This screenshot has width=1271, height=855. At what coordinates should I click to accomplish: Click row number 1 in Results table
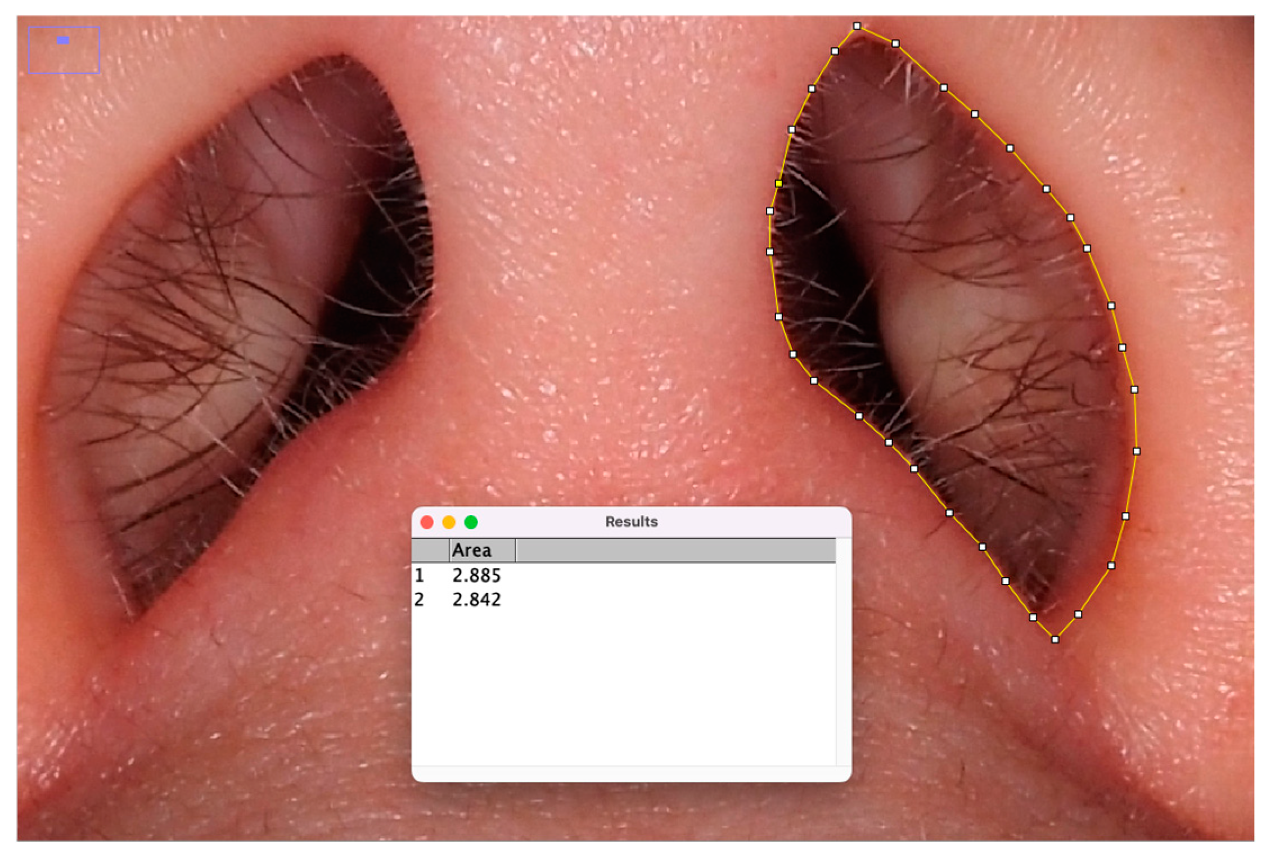pyautogui.click(x=419, y=575)
